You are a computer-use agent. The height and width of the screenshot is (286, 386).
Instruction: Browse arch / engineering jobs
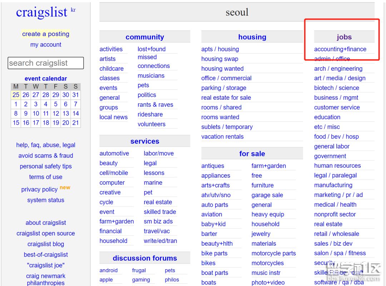click(338, 69)
